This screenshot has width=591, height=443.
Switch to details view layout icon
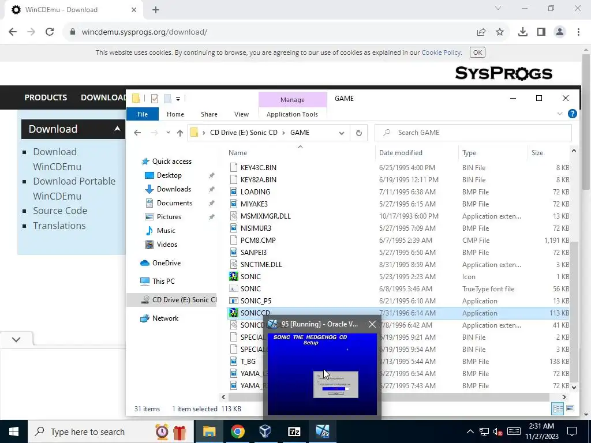pos(558,409)
